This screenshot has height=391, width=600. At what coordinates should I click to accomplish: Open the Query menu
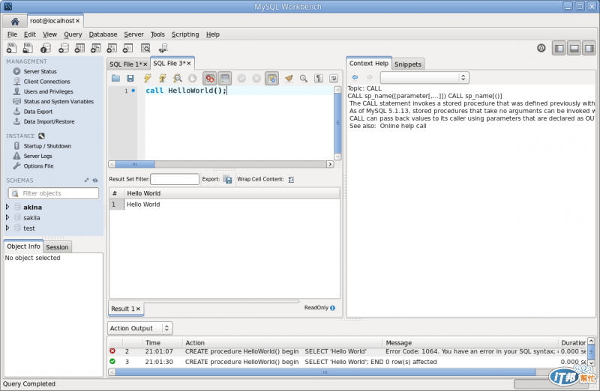tap(73, 34)
